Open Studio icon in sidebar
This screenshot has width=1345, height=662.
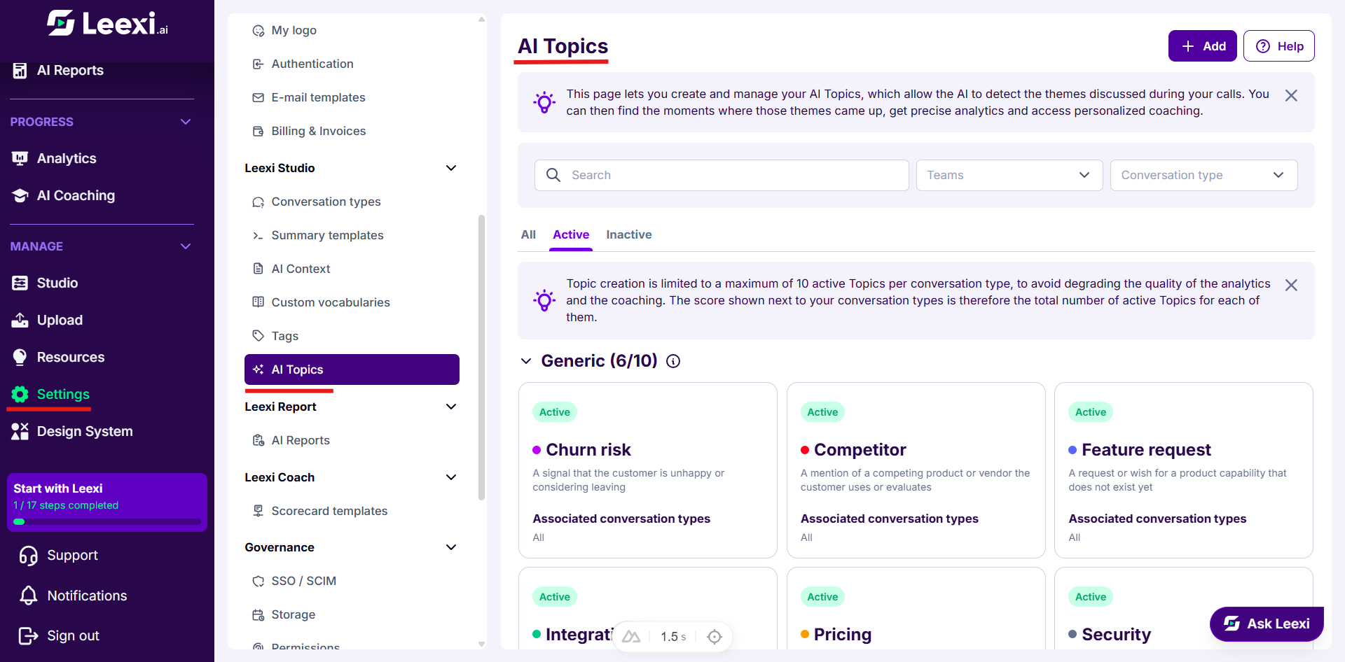pyautogui.click(x=20, y=283)
